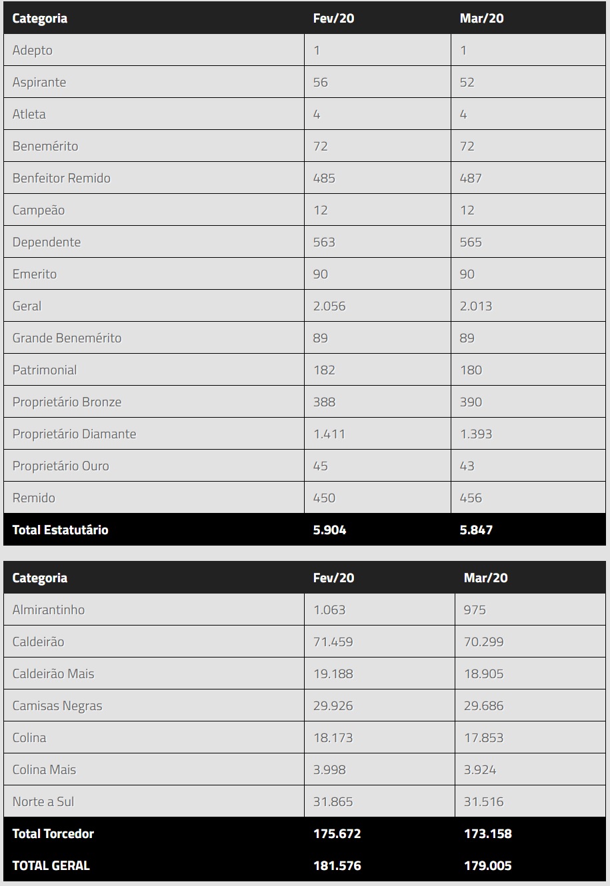The height and width of the screenshot is (886, 610).
Task: Click the Benfeitor Remido row label
Action: [61, 179]
